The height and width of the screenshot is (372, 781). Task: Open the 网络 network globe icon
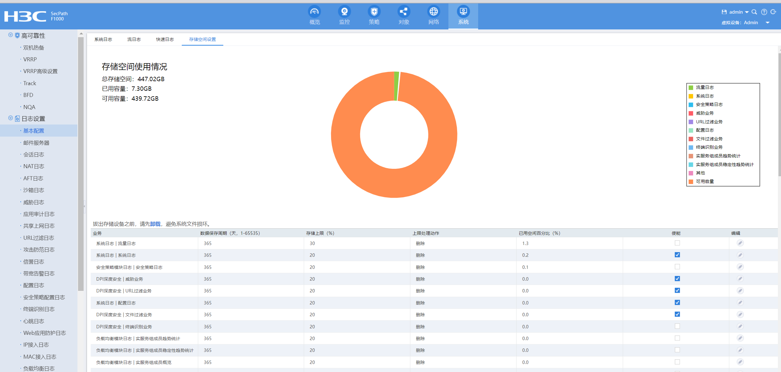(x=434, y=12)
